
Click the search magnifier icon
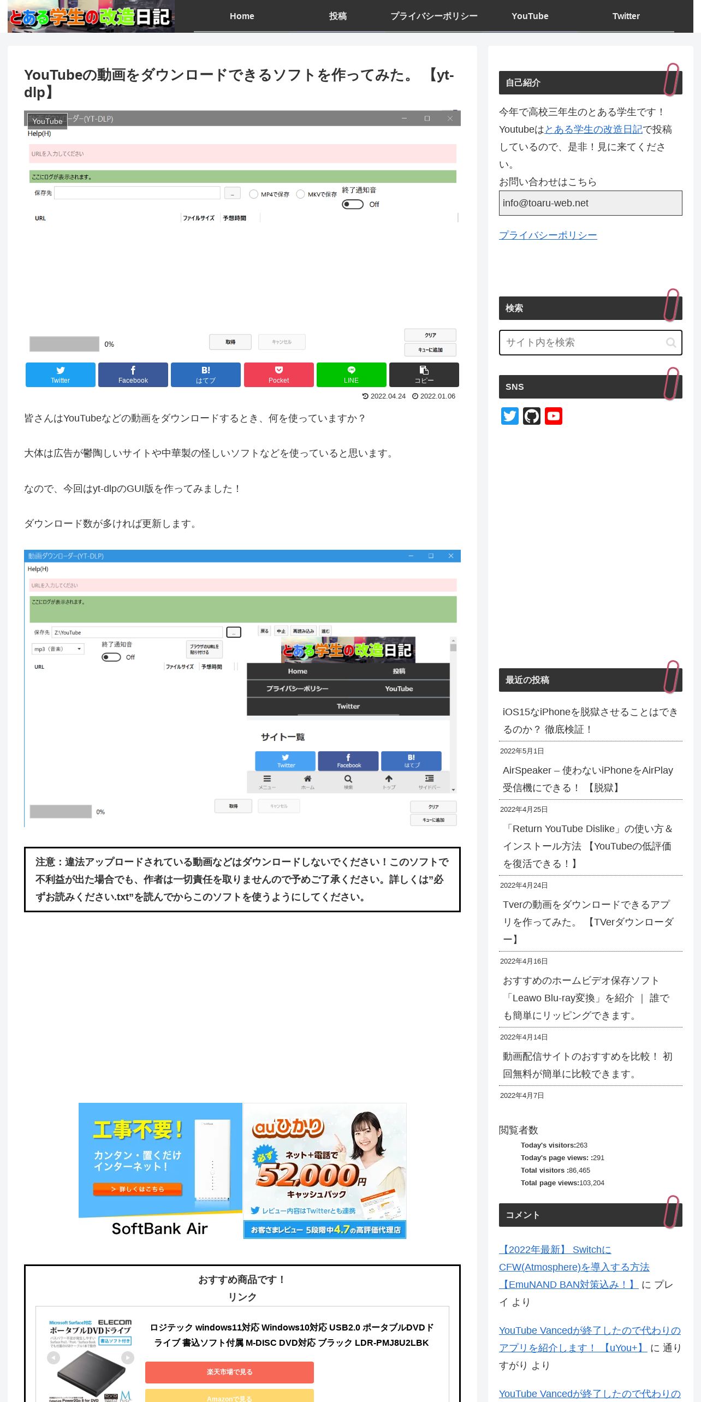[x=671, y=342]
